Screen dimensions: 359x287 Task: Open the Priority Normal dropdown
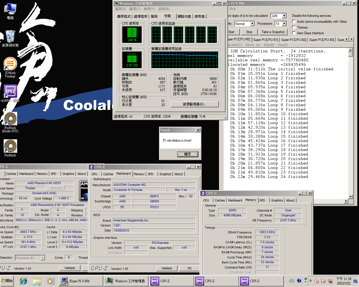coord(252,24)
